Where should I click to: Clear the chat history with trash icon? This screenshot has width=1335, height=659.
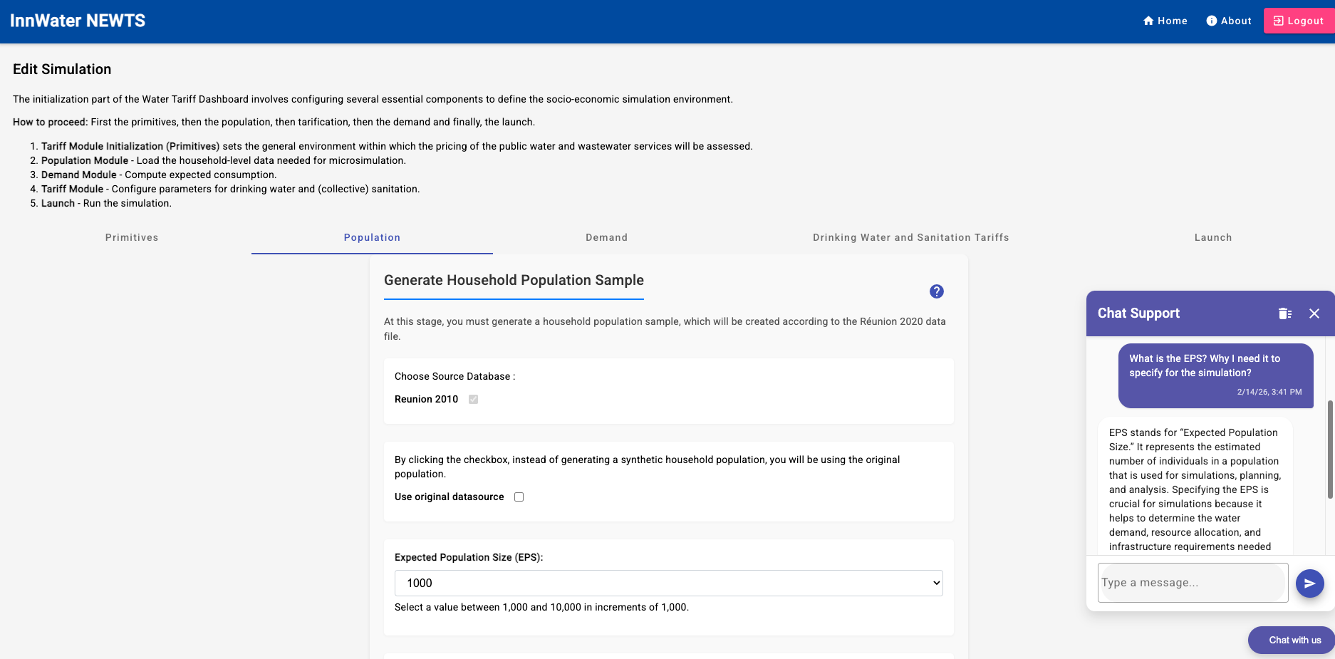click(1284, 313)
